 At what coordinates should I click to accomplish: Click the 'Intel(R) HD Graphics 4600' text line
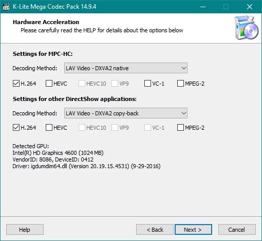[58, 153]
